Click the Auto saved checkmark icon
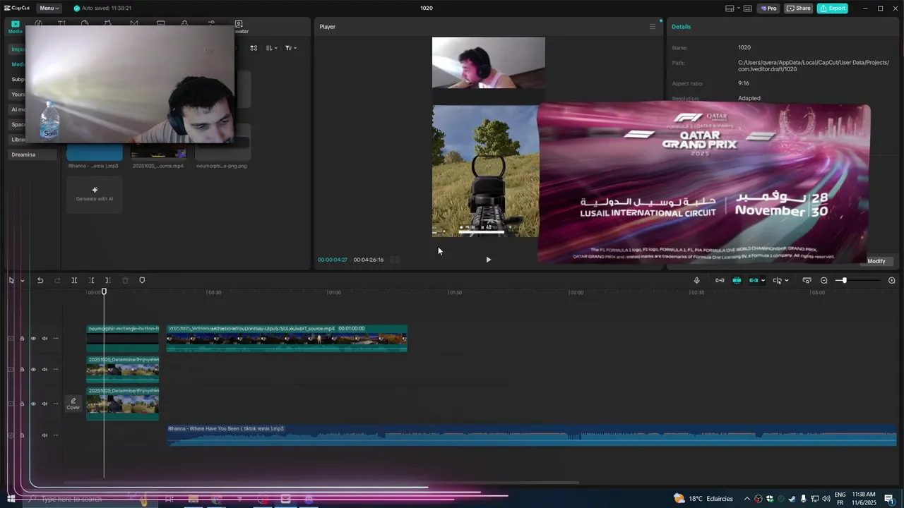 (x=77, y=8)
